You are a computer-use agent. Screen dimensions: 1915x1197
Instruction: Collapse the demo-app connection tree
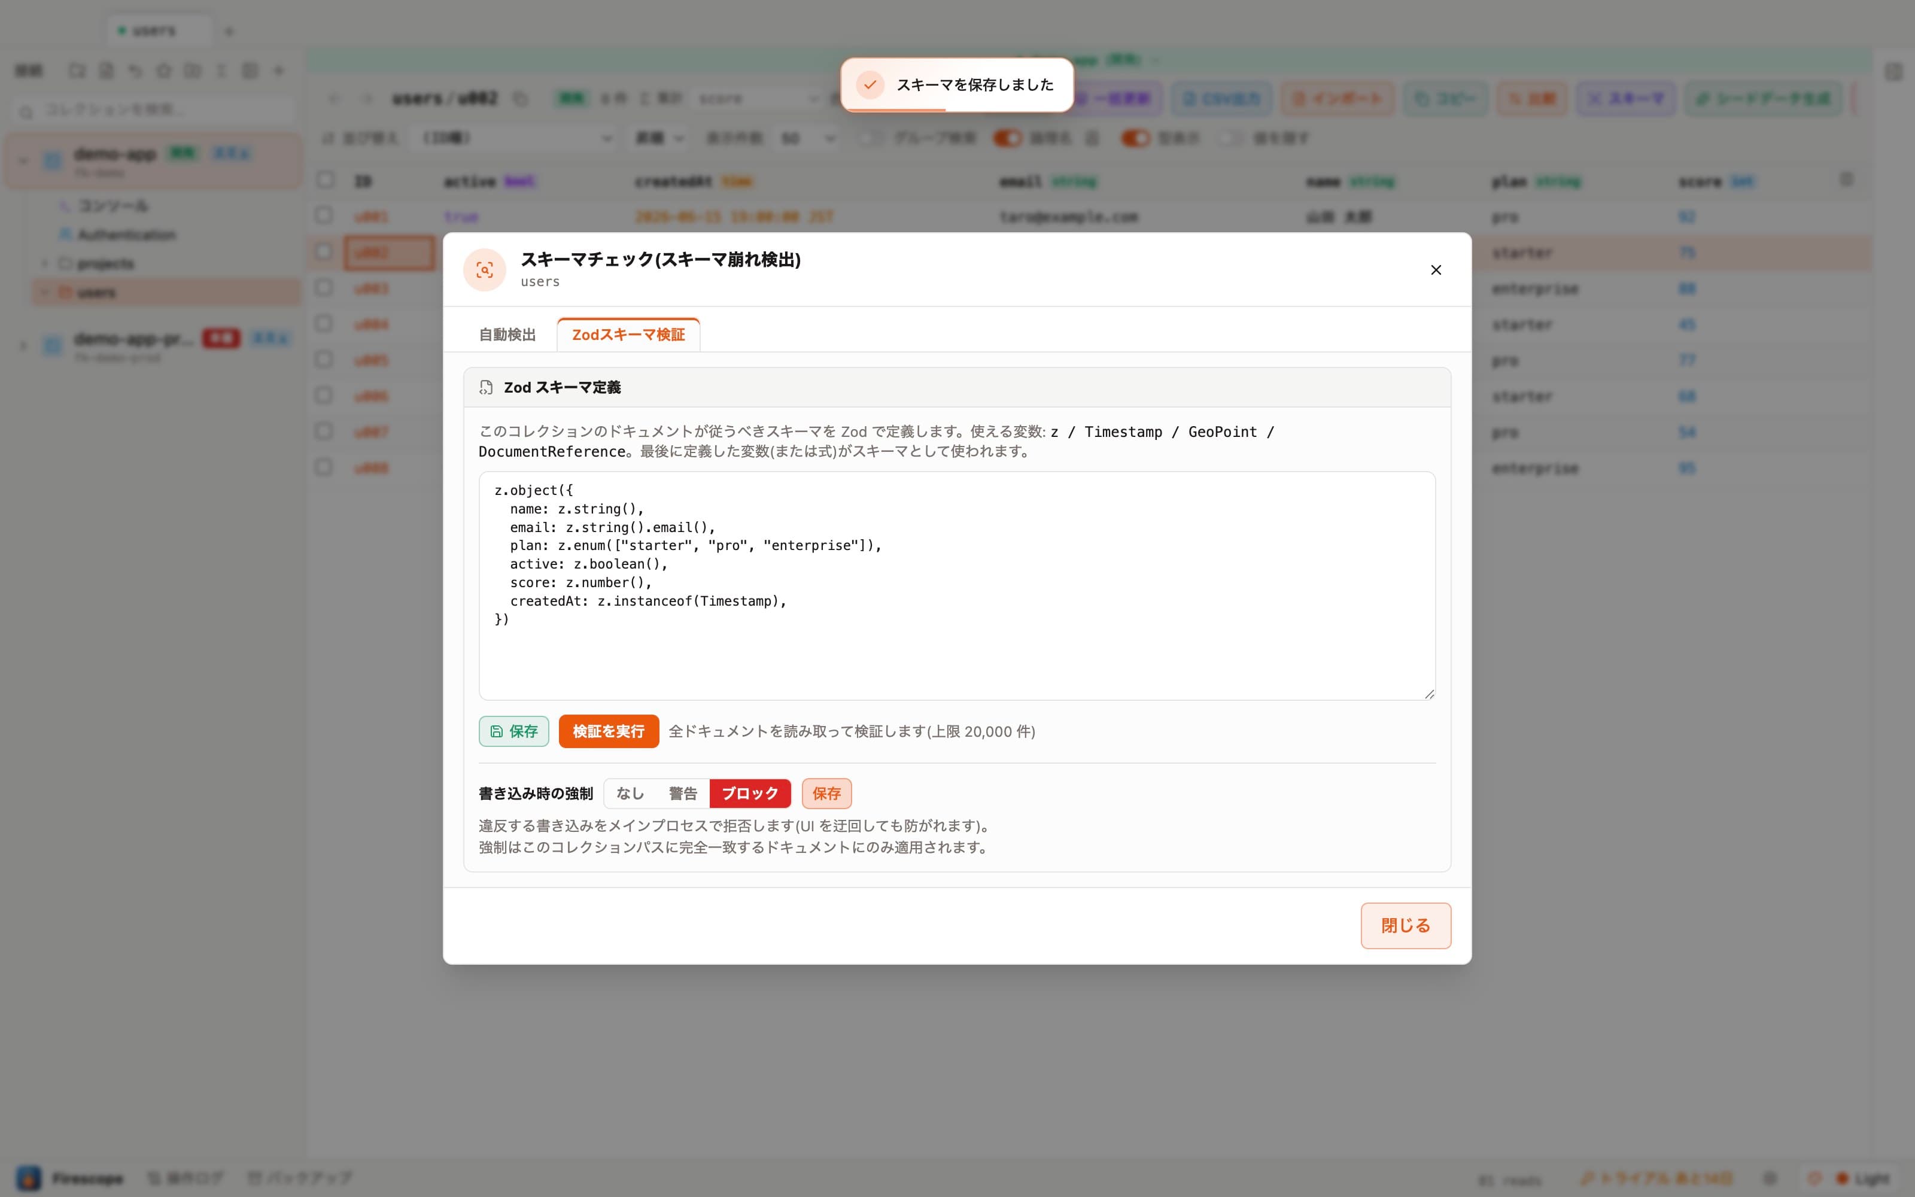(24, 161)
